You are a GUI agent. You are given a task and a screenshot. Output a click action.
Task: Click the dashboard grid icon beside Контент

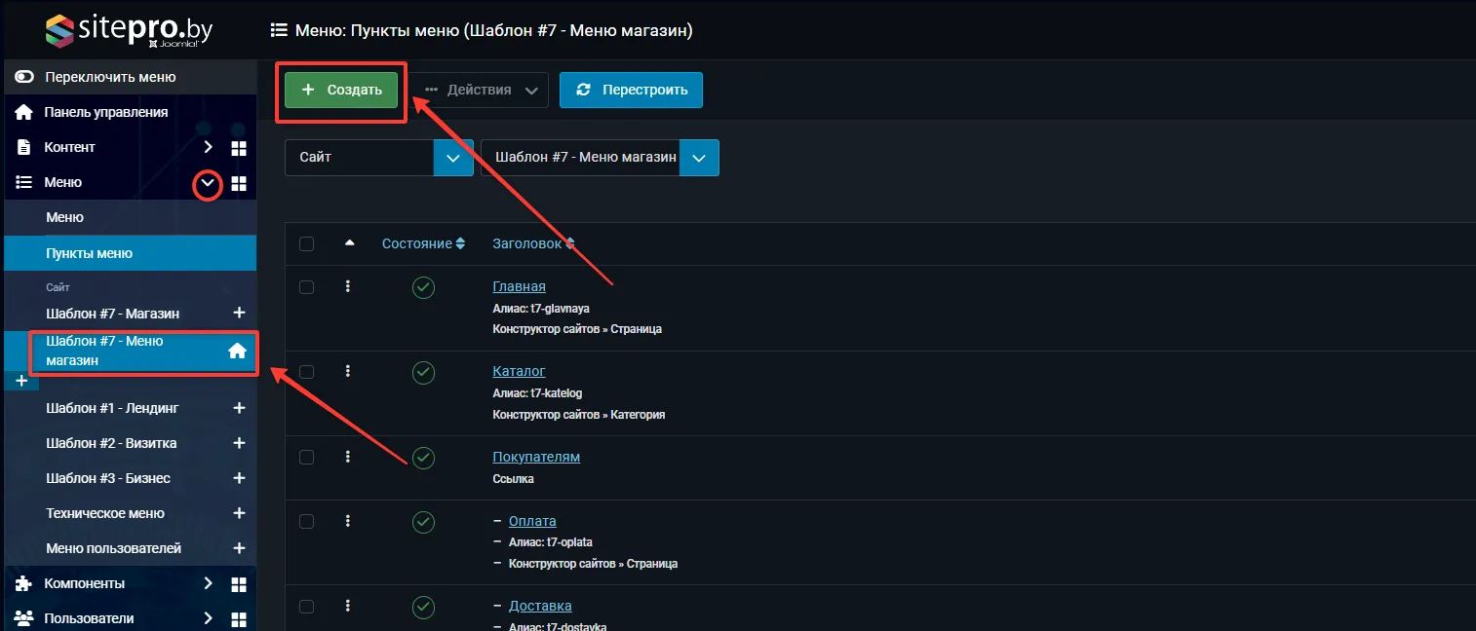(x=239, y=148)
